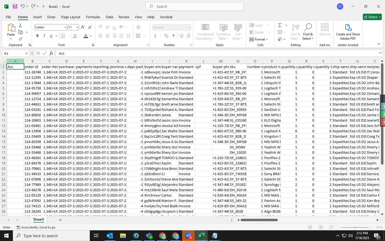Image resolution: width=385 pixels, height=241 pixels.
Task: Click Accessibility: Good to go status
Action: click(x=36, y=227)
